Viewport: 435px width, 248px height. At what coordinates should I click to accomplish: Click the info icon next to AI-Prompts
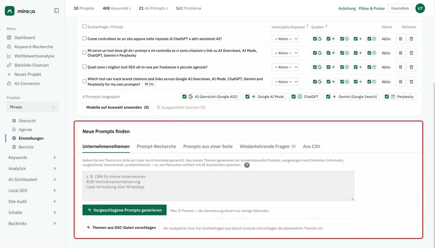pyautogui.click(x=167, y=8)
